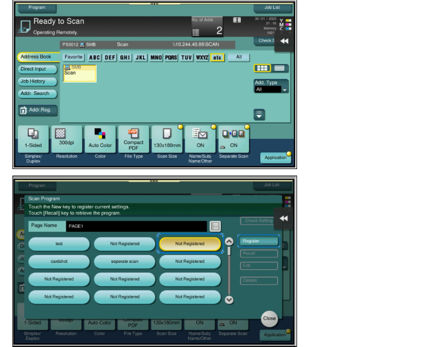Screen dimensions: 437x347
Task: Click the scroll-down arrow in Scan Program list
Action: point(229,300)
